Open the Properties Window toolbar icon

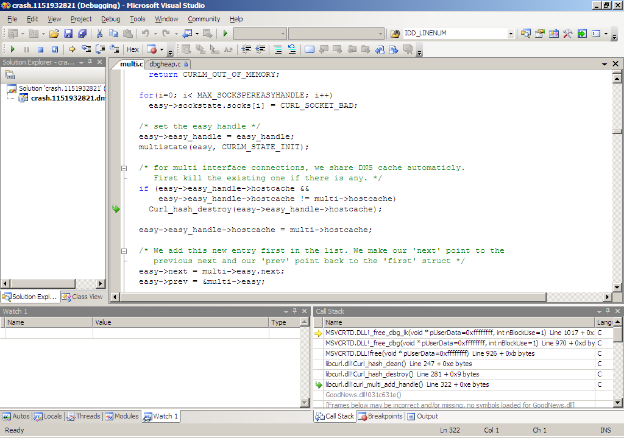click(x=540, y=34)
